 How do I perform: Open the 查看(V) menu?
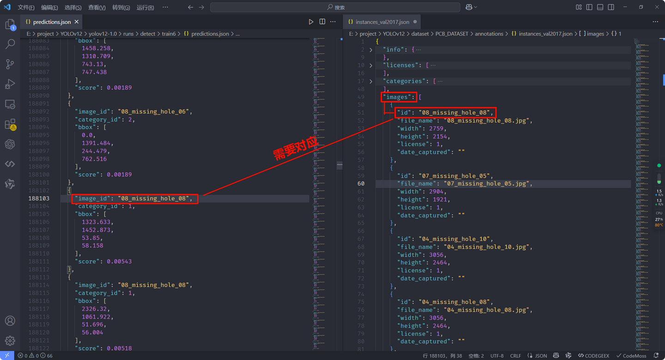coord(97,7)
